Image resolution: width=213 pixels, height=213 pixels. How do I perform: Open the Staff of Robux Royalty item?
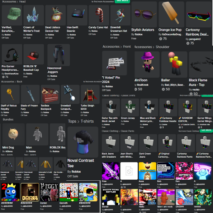point(10,94)
